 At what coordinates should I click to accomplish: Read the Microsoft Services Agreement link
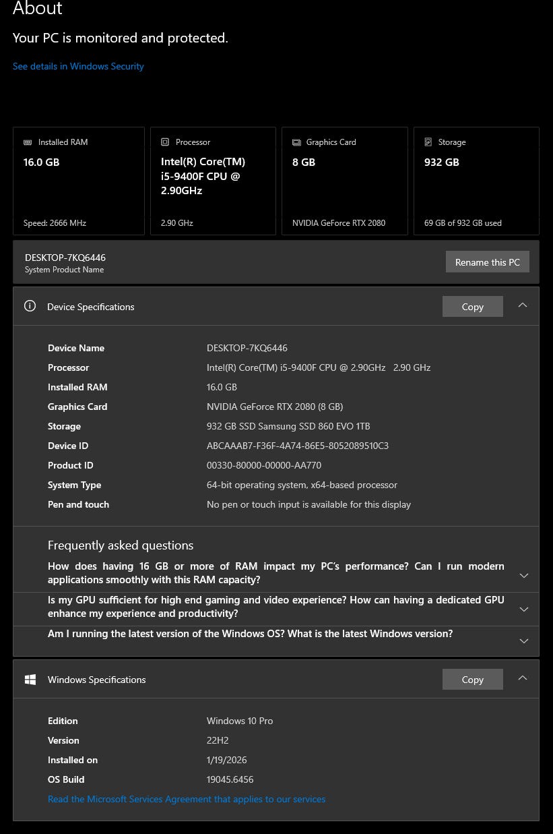click(x=187, y=799)
